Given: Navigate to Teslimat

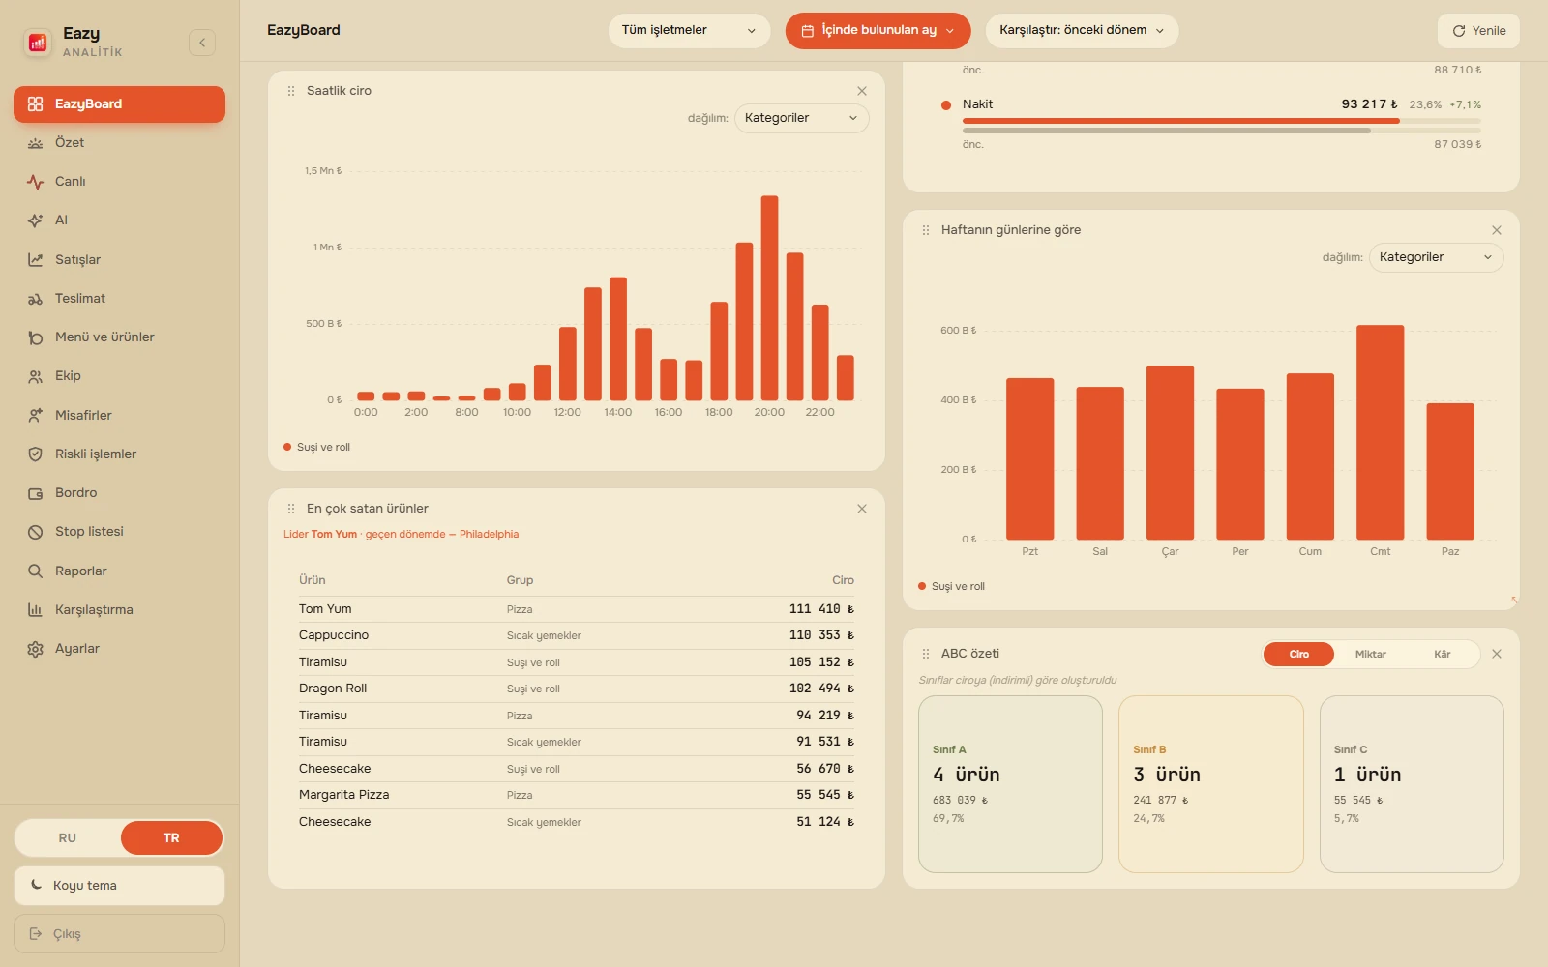Looking at the screenshot, I should coord(119,299).
